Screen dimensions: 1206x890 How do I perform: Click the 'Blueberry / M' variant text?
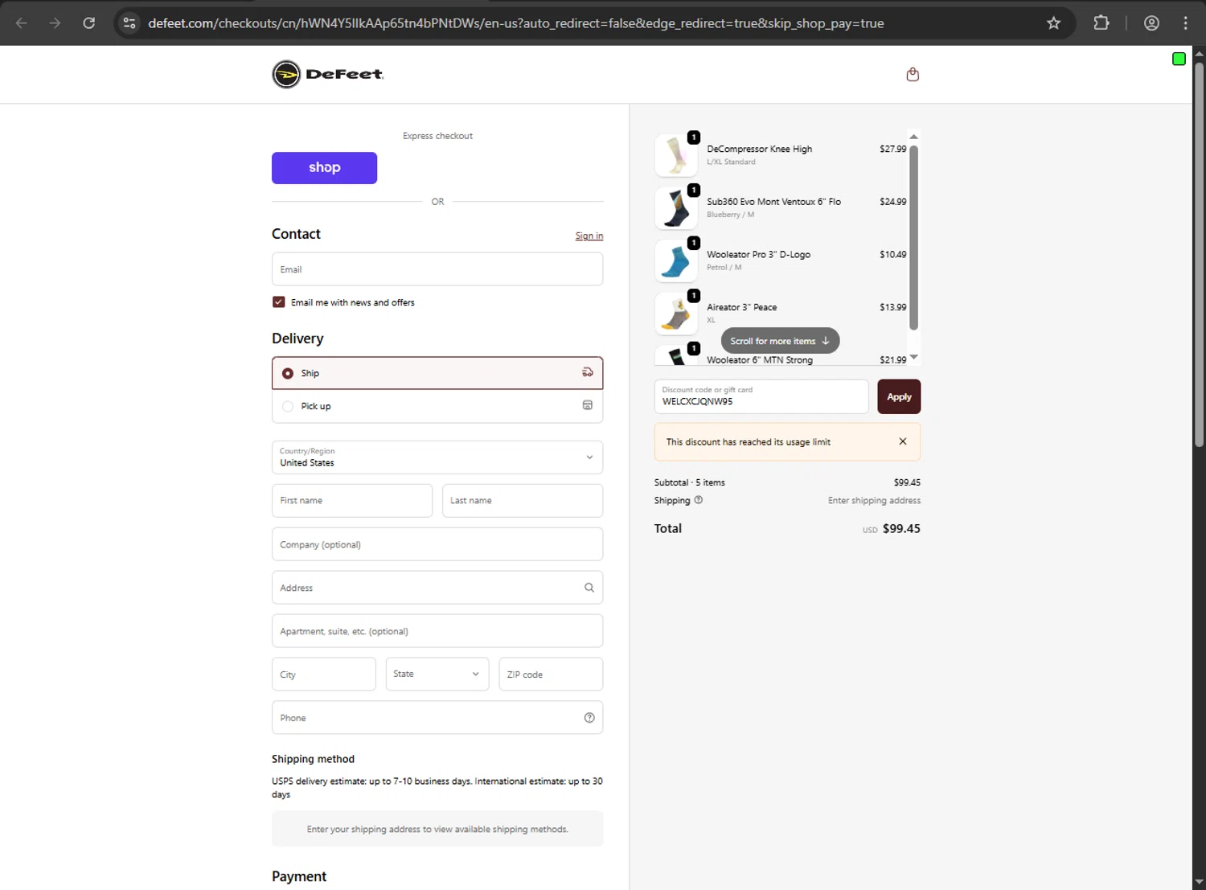[x=730, y=215]
